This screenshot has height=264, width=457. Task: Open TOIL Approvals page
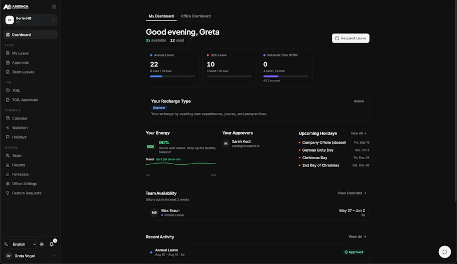(x=30, y=100)
